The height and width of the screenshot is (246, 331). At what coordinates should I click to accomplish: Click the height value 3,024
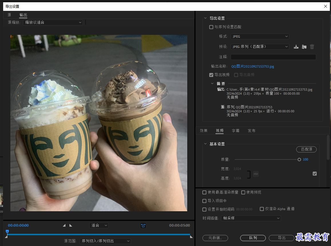pyautogui.click(x=237, y=178)
